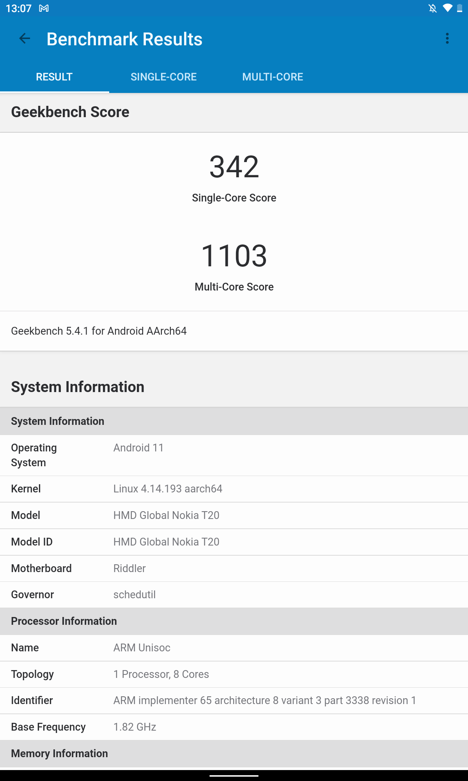Tap the back arrow icon
The image size is (468, 781).
pyautogui.click(x=25, y=38)
